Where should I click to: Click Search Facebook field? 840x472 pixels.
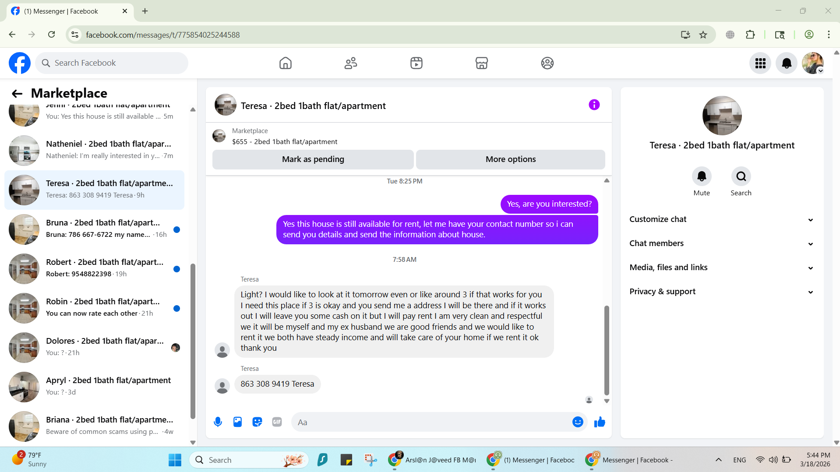(112, 63)
